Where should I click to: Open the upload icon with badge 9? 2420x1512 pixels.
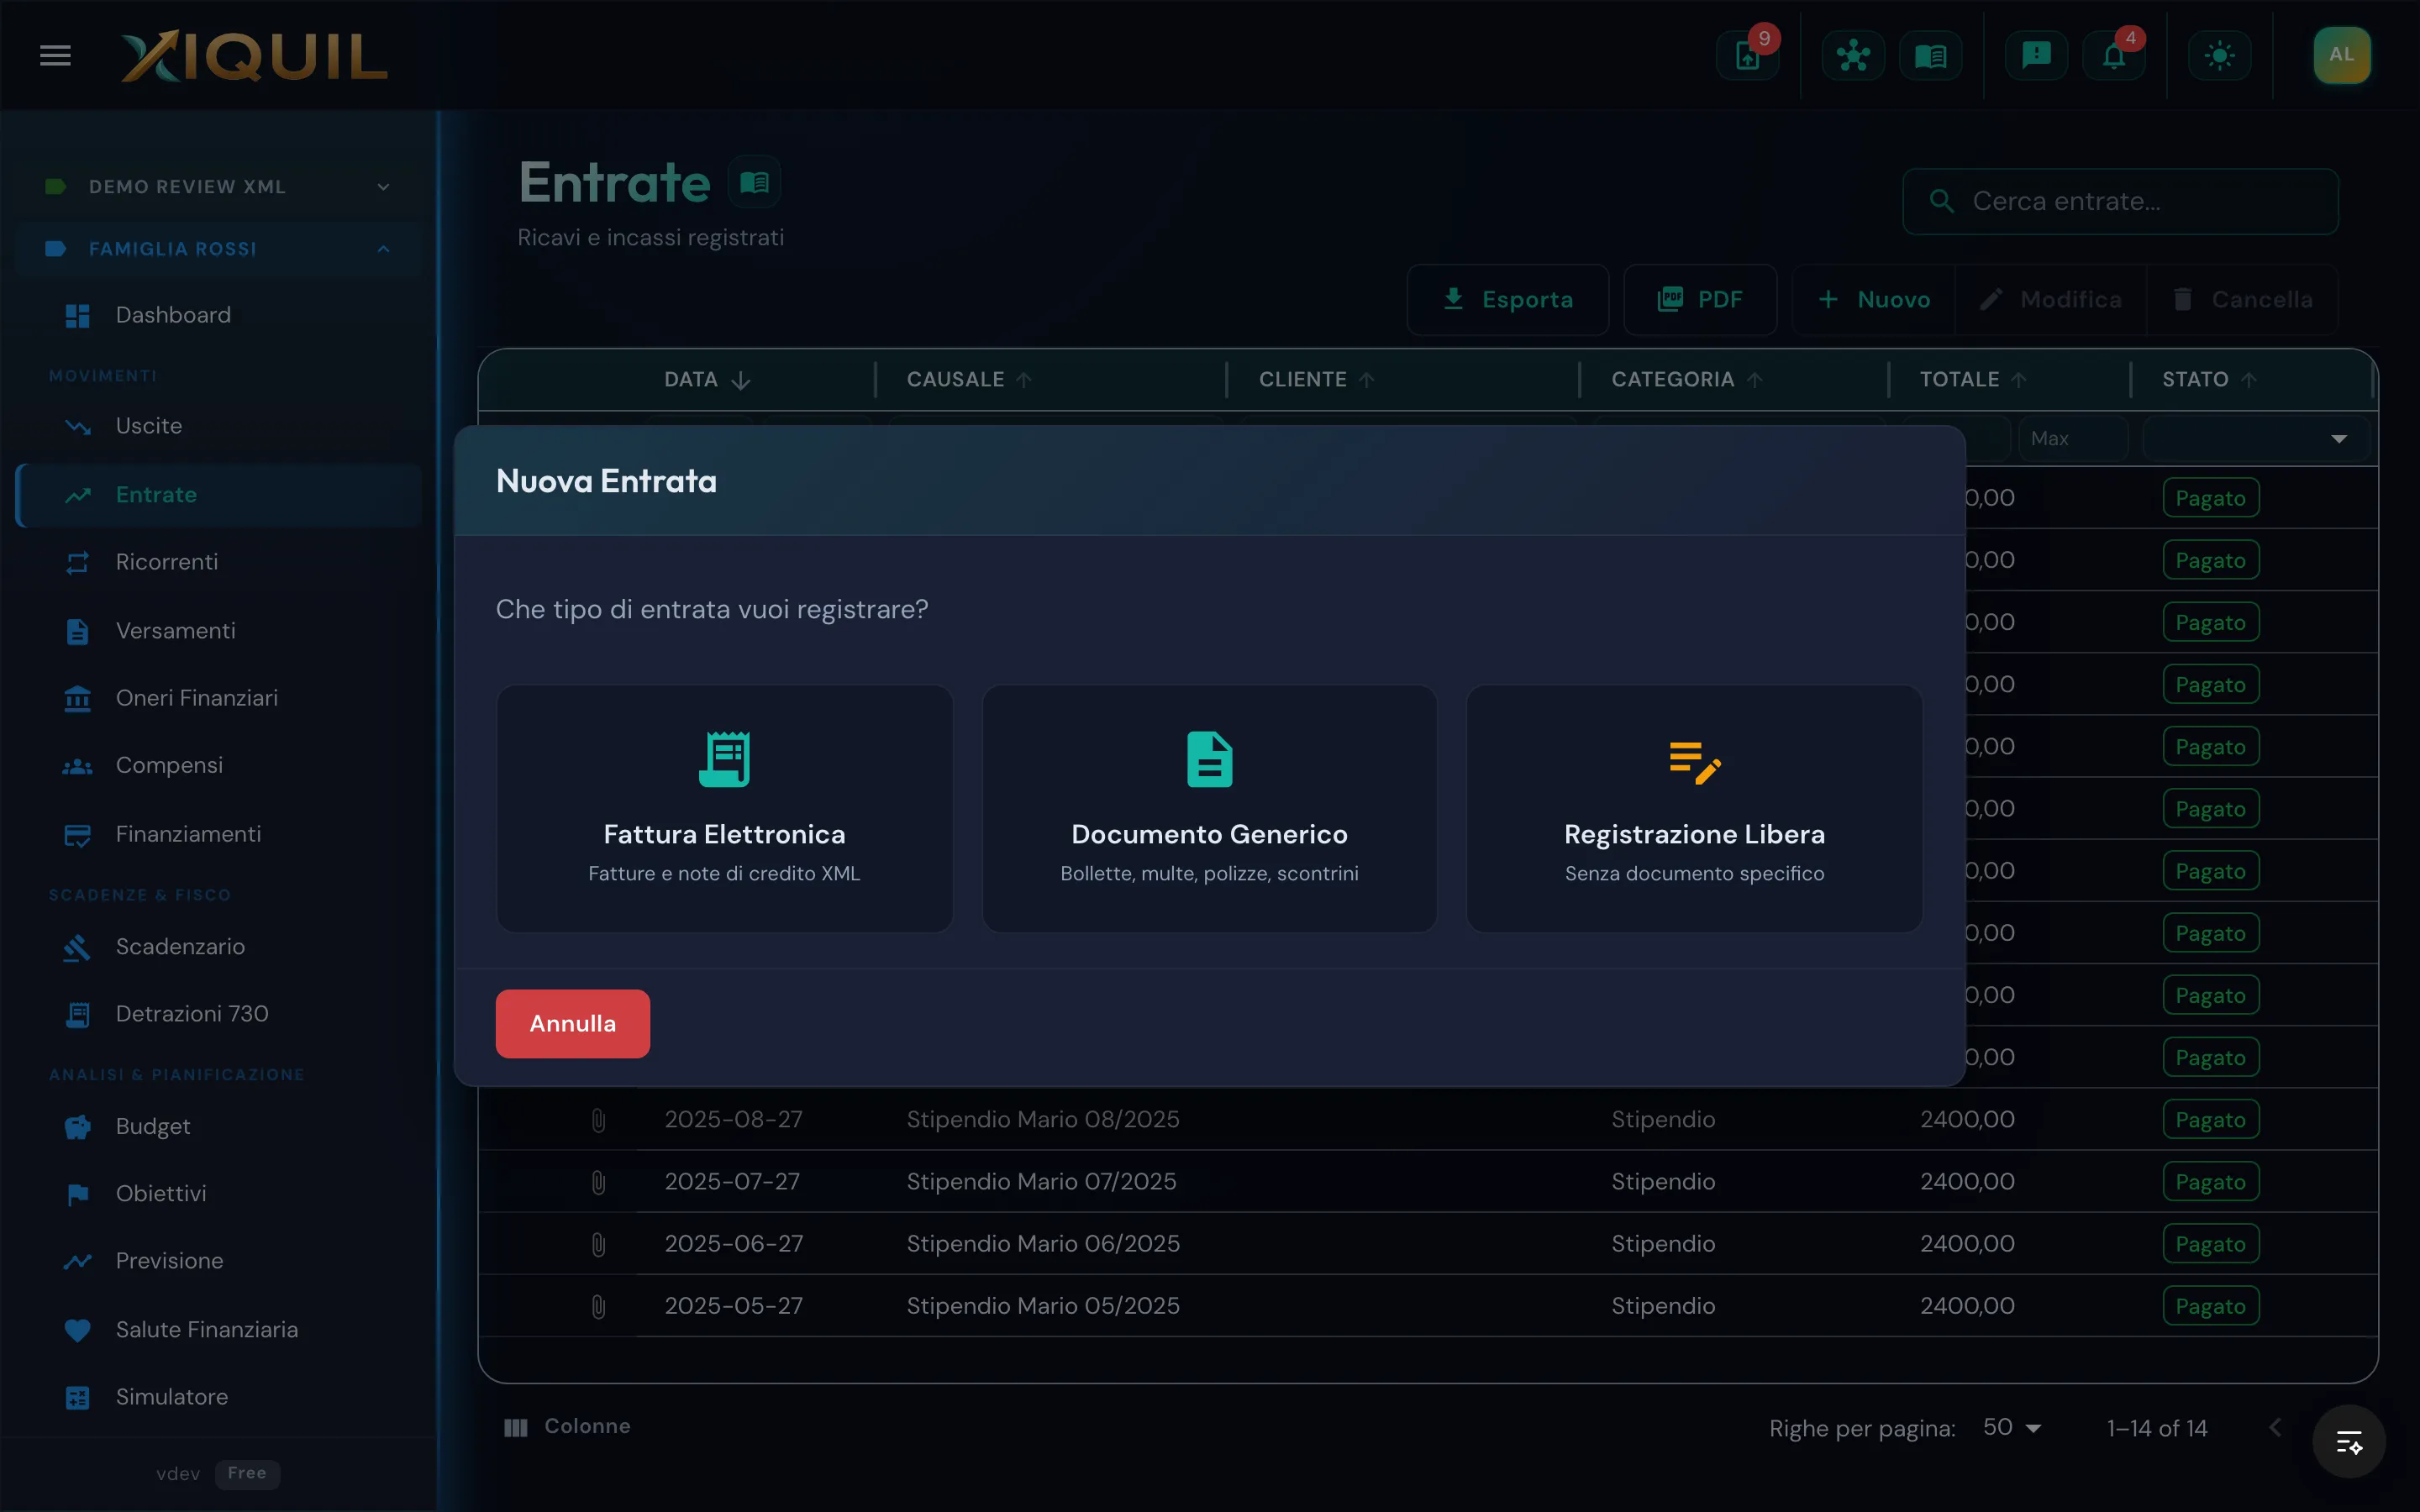point(1747,55)
